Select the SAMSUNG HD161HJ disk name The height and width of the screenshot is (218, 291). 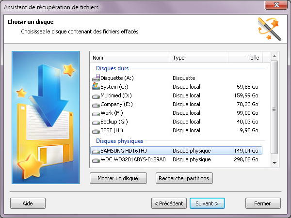pos(124,151)
